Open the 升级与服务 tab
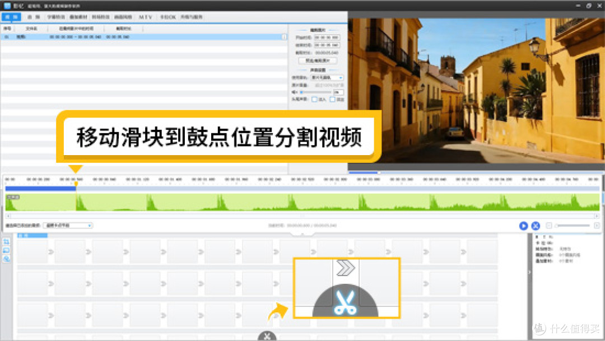This screenshot has height=341, width=605. coord(192,17)
